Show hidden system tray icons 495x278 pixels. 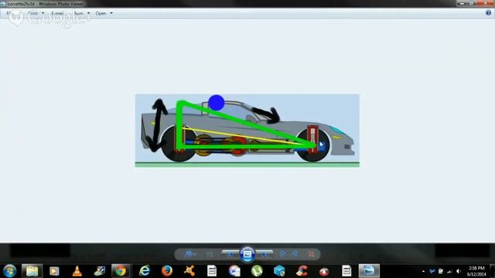coord(423,271)
